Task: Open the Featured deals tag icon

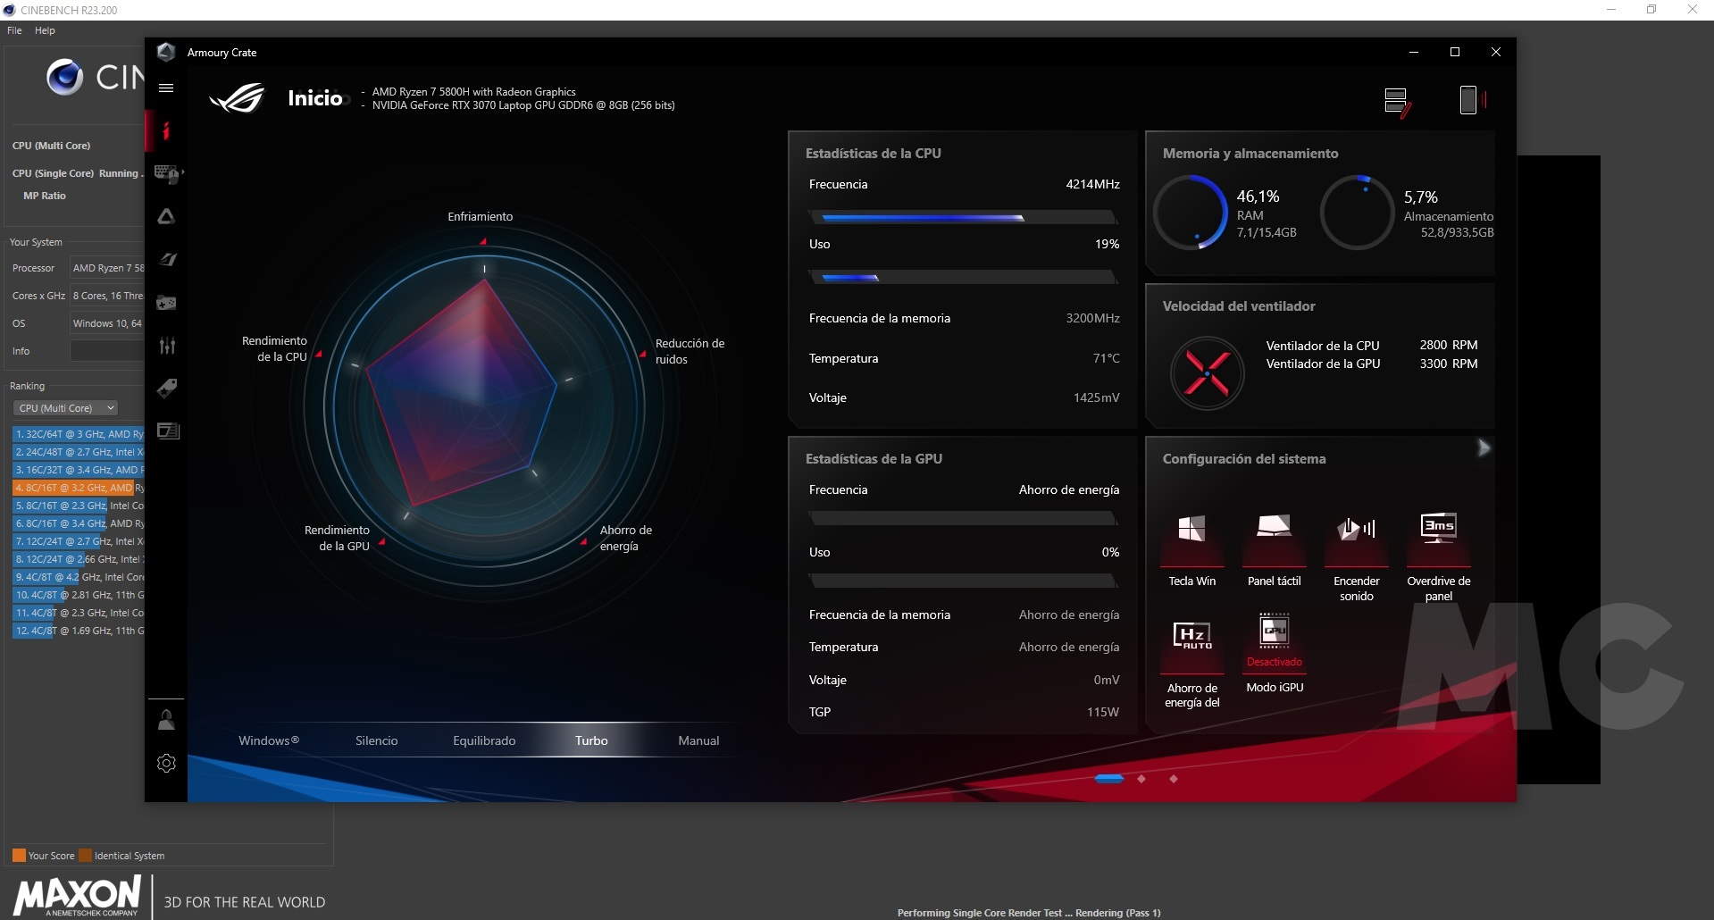Action: coord(166,389)
